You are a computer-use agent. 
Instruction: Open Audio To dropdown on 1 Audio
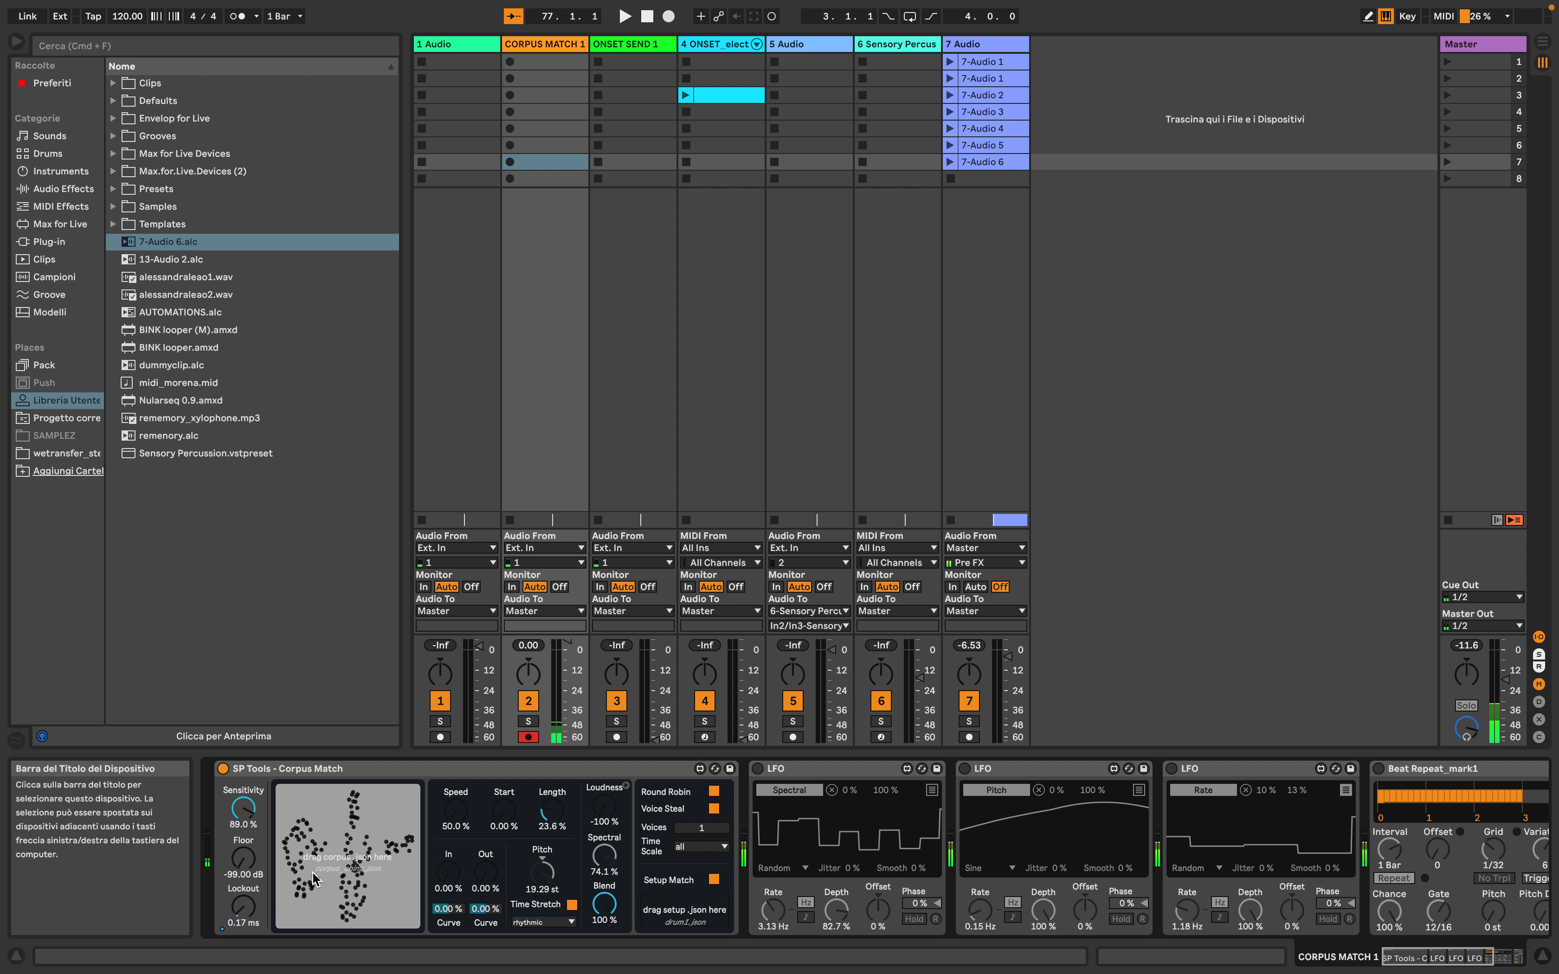click(x=456, y=611)
